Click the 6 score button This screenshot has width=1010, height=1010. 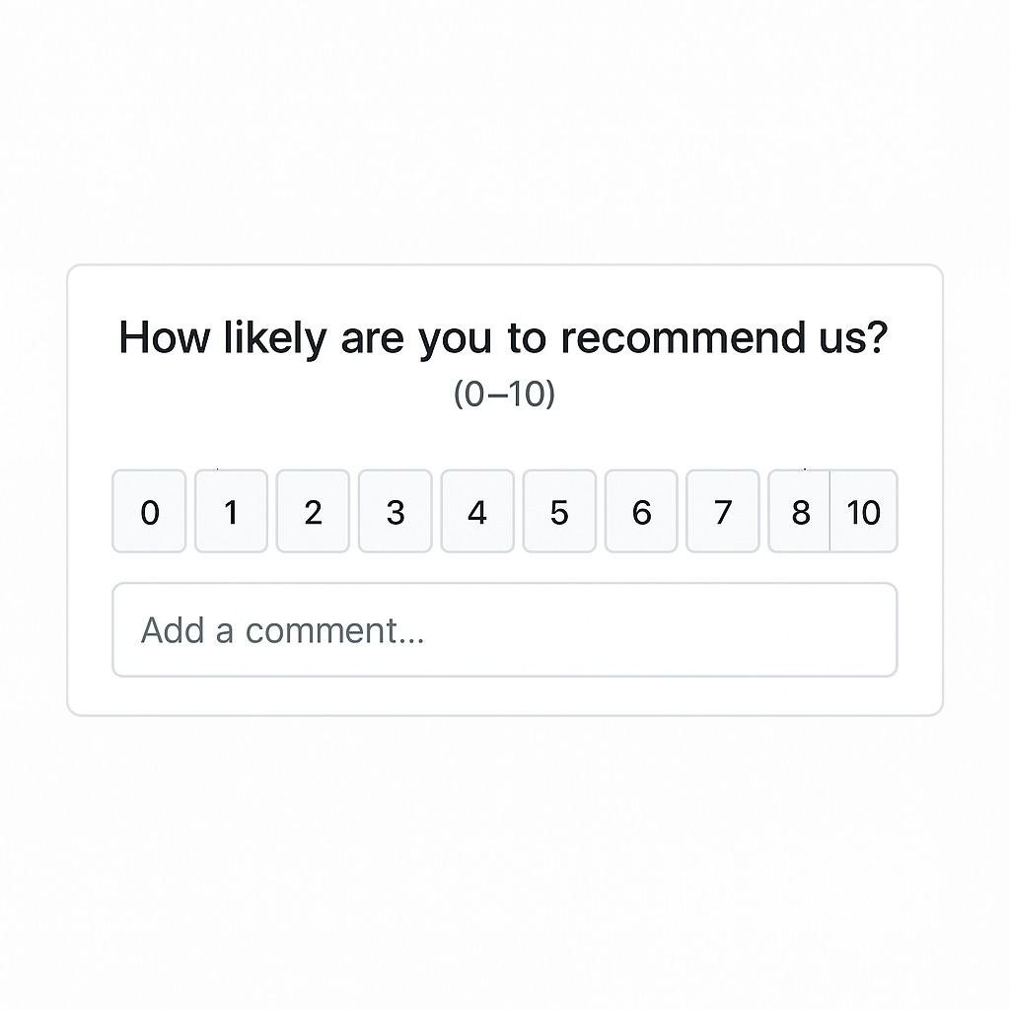(641, 511)
